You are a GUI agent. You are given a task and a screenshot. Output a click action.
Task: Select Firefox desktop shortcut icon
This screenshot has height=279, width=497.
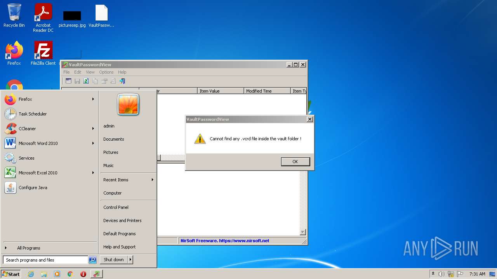coord(14,53)
